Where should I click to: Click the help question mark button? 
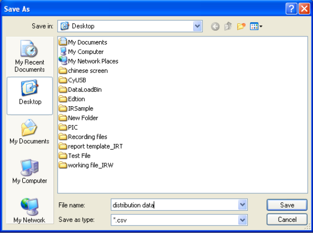(x=291, y=9)
